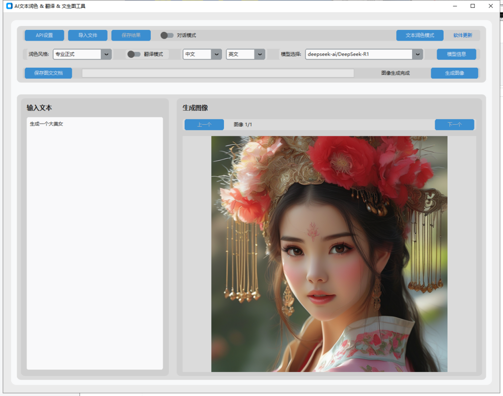
Task: Click 保存图文文档 to save the document
Action: coord(48,73)
